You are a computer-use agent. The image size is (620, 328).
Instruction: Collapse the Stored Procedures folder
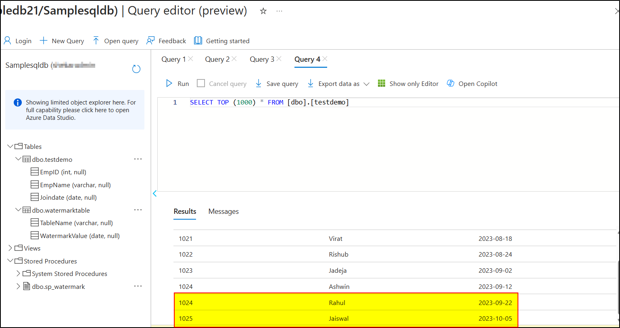[x=10, y=261]
